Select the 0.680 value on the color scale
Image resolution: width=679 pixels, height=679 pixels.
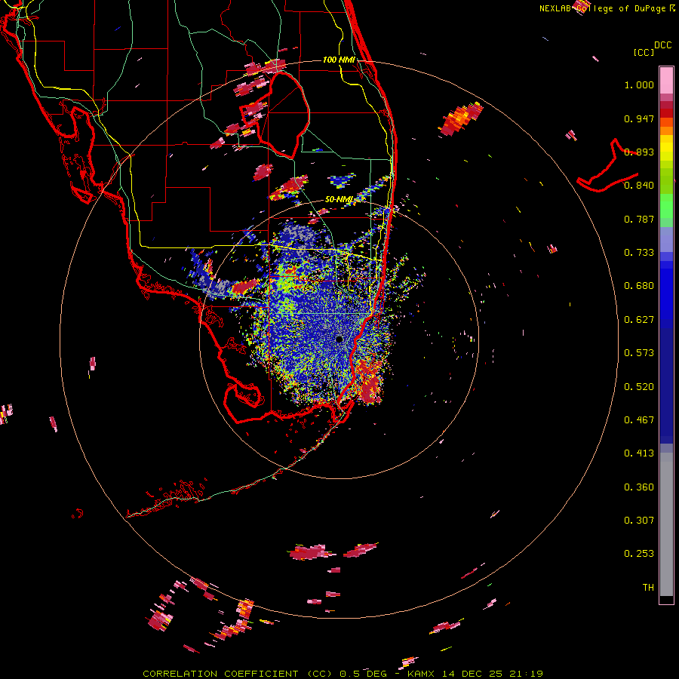(x=639, y=286)
